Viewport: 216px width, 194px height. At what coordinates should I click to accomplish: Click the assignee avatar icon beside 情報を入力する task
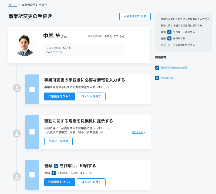[x=17, y=88]
